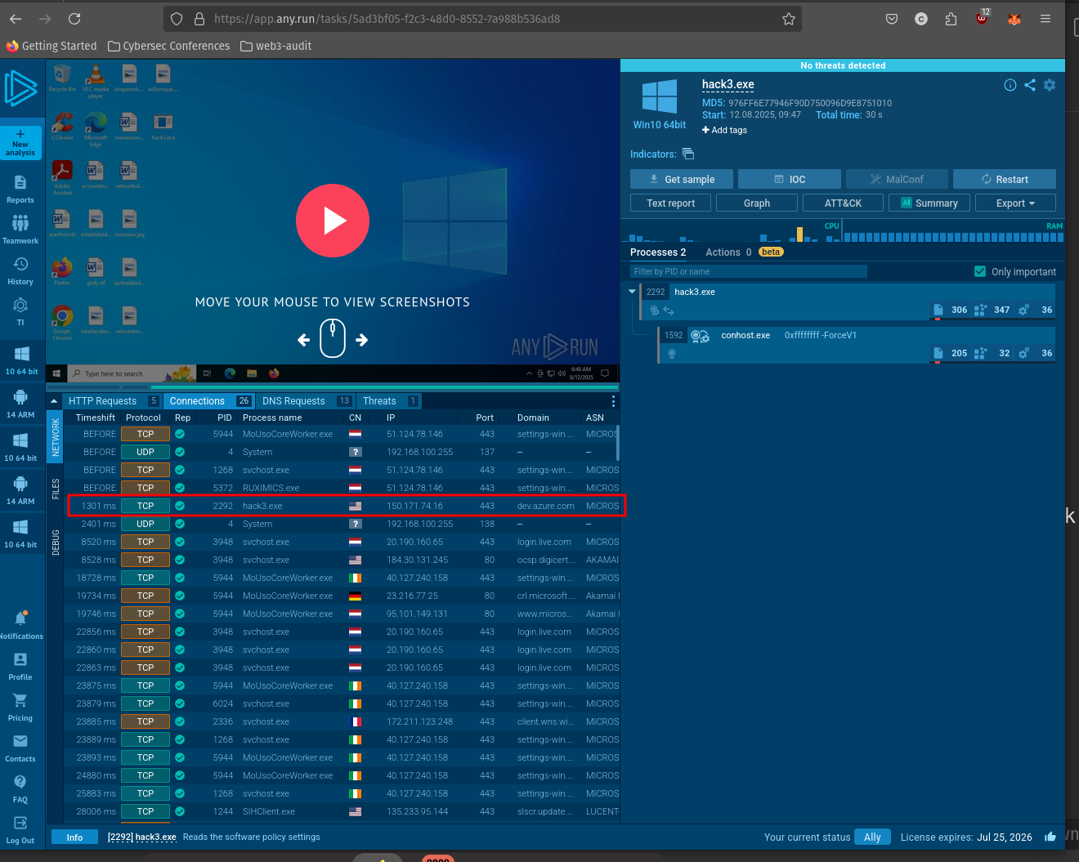The height and width of the screenshot is (862, 1079).
Task: Open the three-dot menu of network panel
Action: [x=613, y=401]
